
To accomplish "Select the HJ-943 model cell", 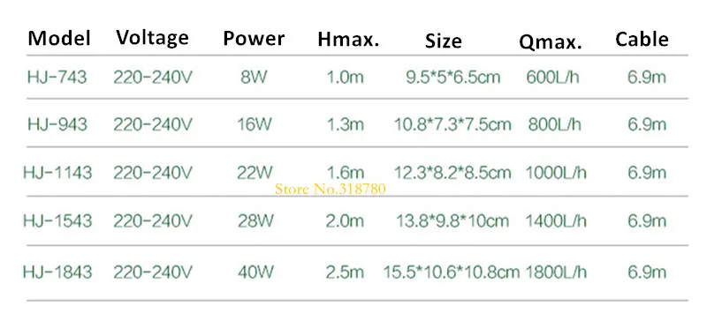I will [57, 123].
